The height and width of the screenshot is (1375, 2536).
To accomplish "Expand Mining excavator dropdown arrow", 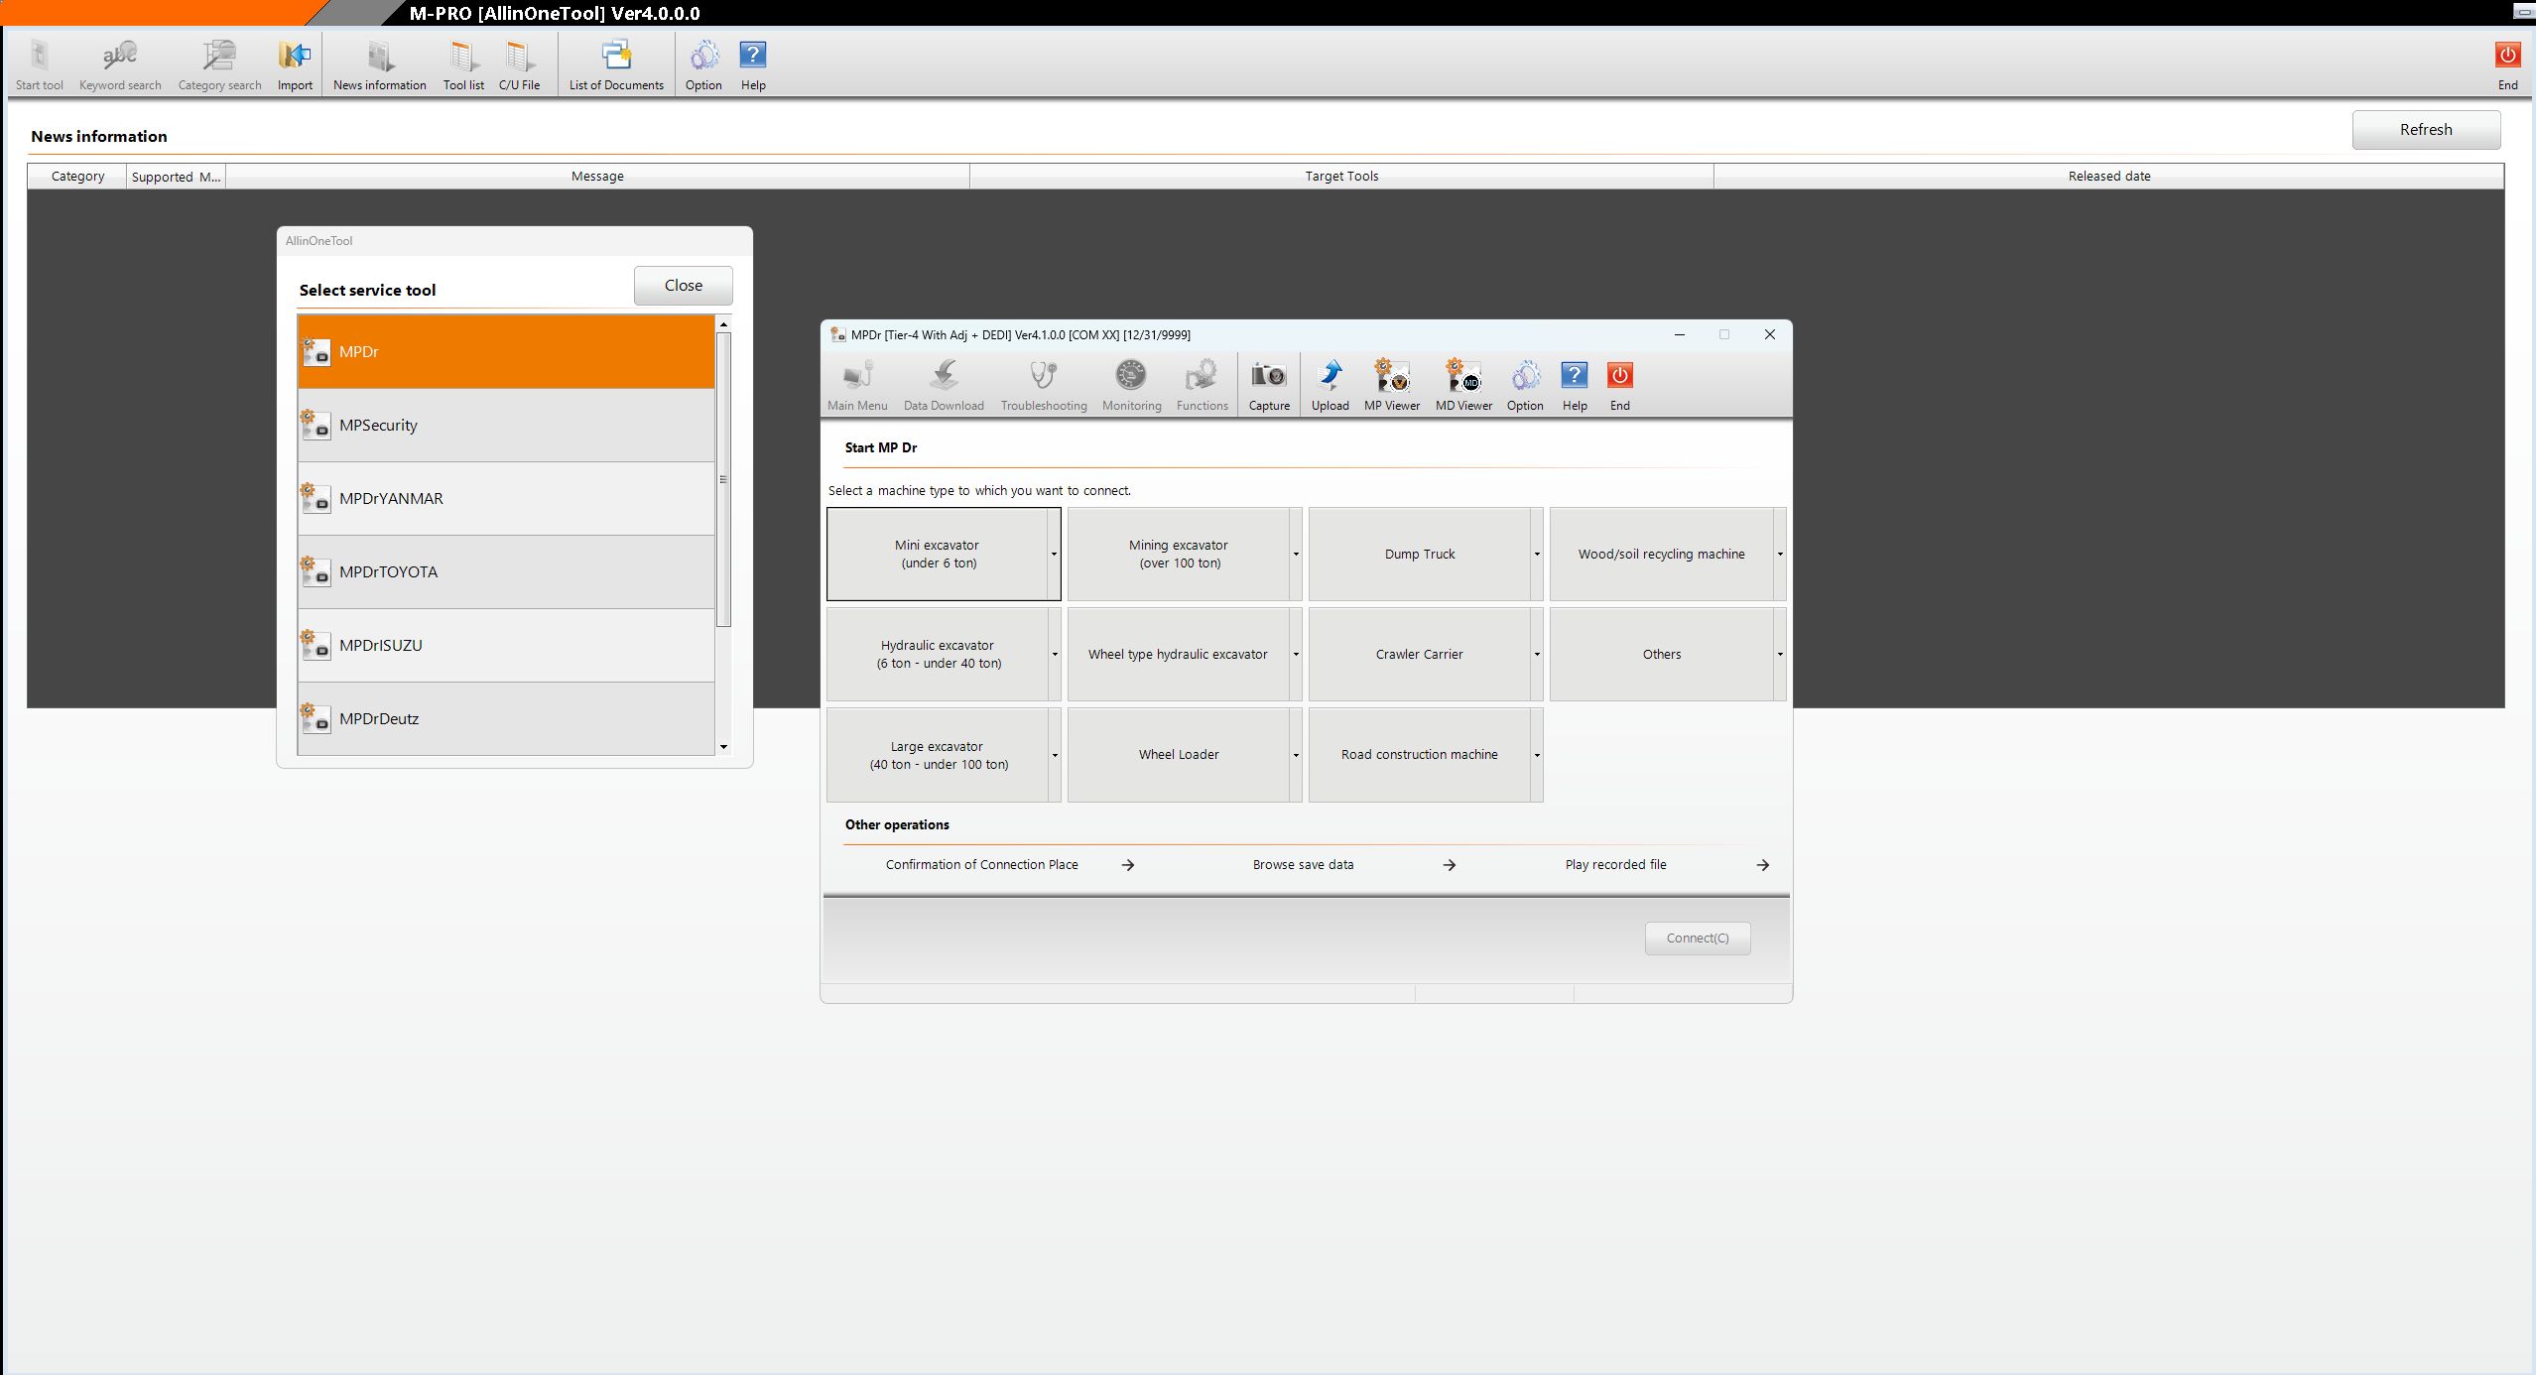I will coord(1296,554).
